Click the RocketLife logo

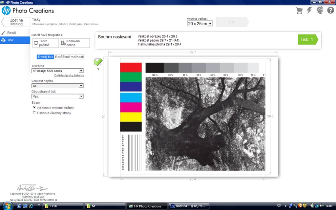(x=32, y=188)
